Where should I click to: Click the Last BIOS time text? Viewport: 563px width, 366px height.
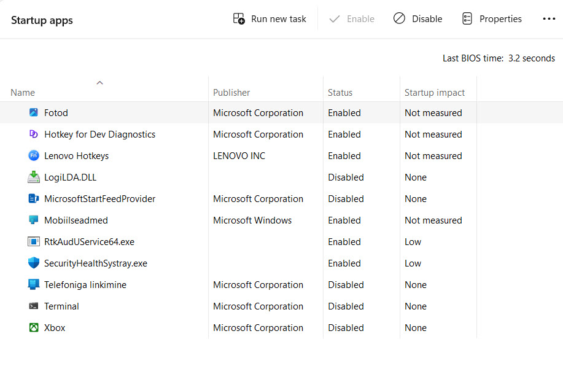pos(499,58)
